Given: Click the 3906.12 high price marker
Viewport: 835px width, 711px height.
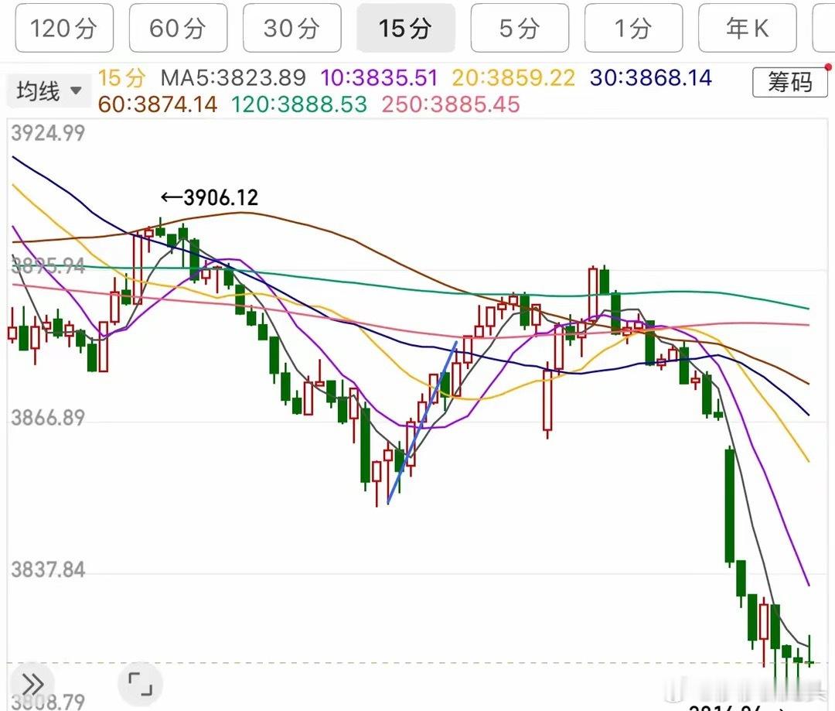Looking at the screenshot, I should pos(210,198).
